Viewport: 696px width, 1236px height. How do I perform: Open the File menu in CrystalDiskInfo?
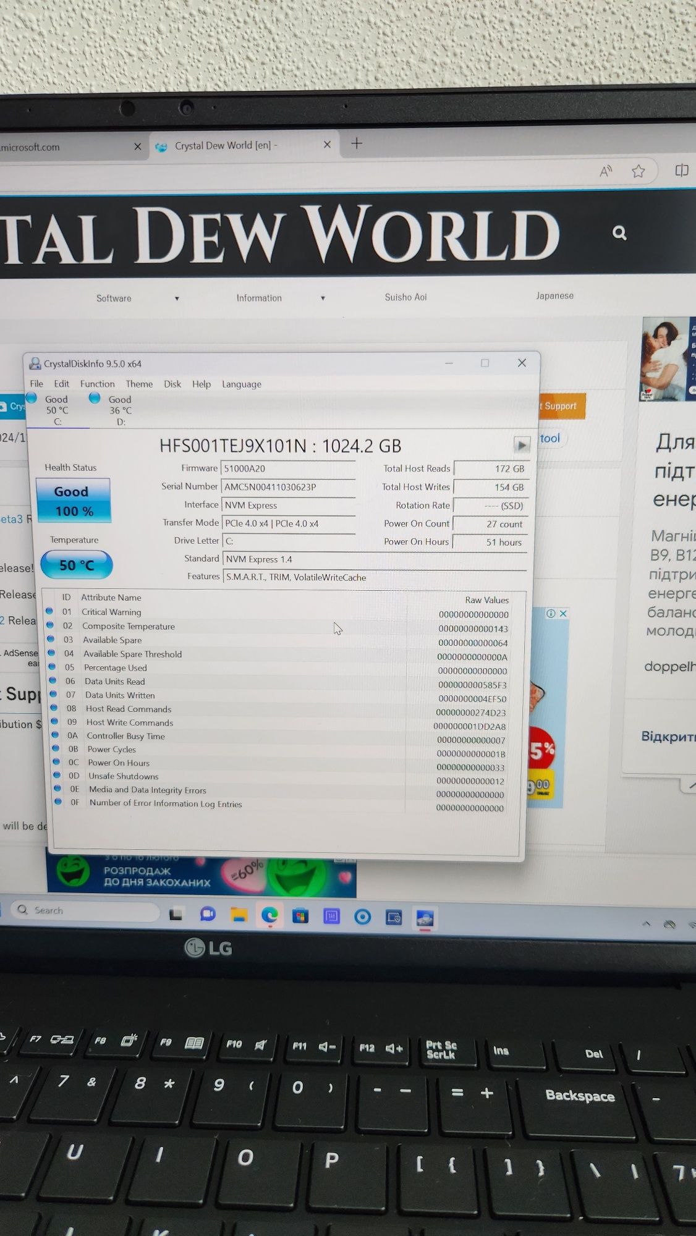coord(36,384)
